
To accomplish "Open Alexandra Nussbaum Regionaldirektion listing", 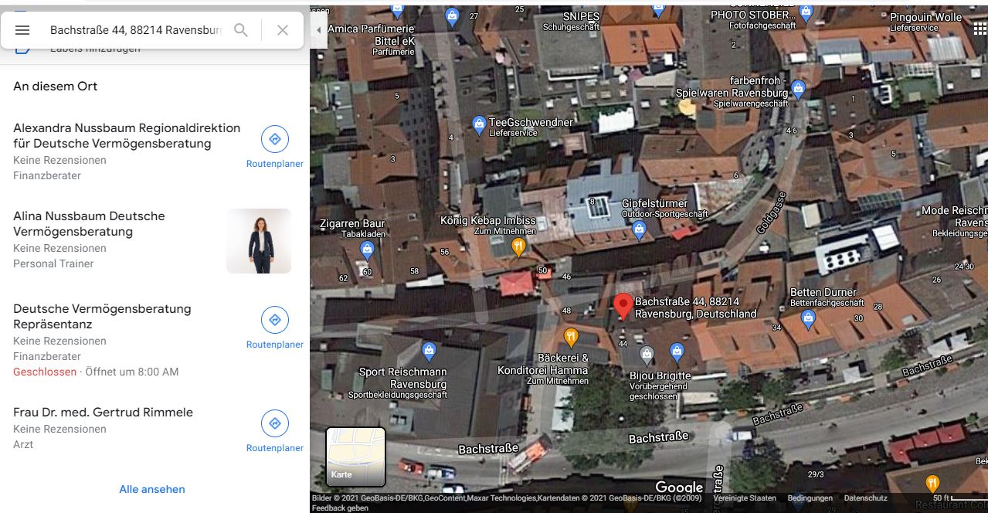I will click(x=127, y=136).
